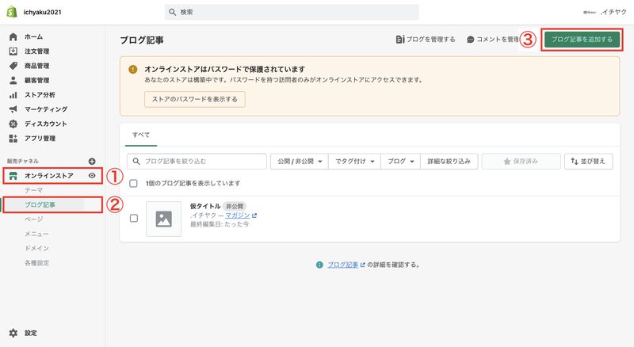Image resolution: width=634 pixels, height=347 pixels.
Task: Click the Shopify logo icon
Action: (x=12, y=12)
